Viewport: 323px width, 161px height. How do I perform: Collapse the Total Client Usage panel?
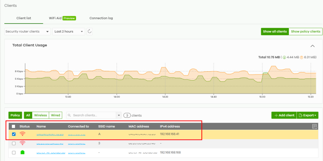coord(312,46)
